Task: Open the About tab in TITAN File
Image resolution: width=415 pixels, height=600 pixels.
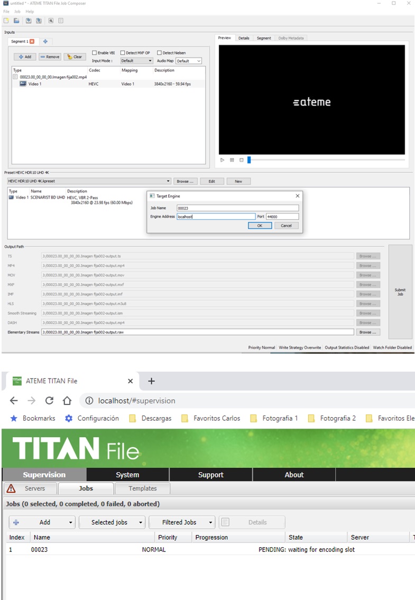Action: (294, 475)
